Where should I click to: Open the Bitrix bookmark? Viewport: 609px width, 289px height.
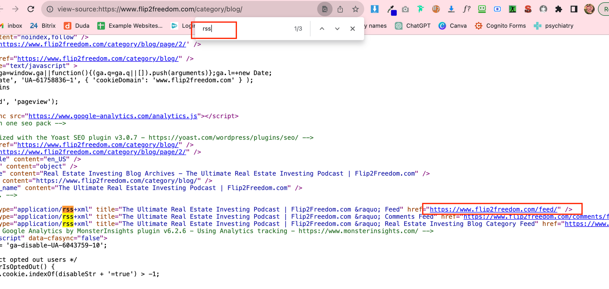click(43, 26)
